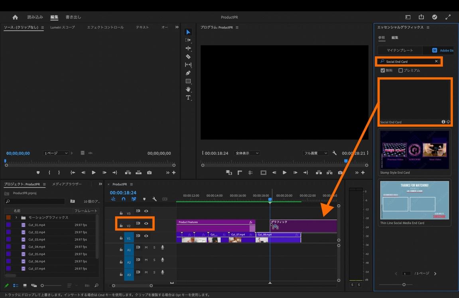The image size is (459, 298).
Task: Check the プレミアム (premium) filter checkbox
Action: [x=401, y=71]
